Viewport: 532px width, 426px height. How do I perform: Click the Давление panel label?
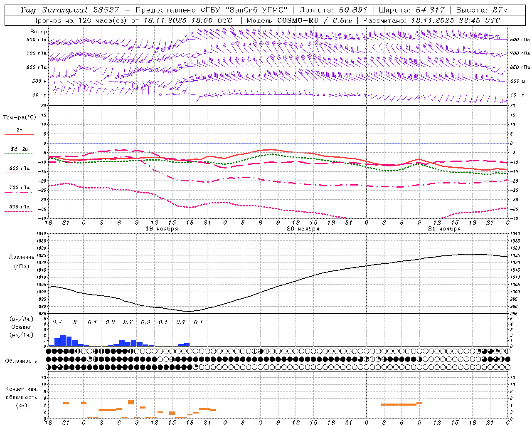[x=22, y=257]
